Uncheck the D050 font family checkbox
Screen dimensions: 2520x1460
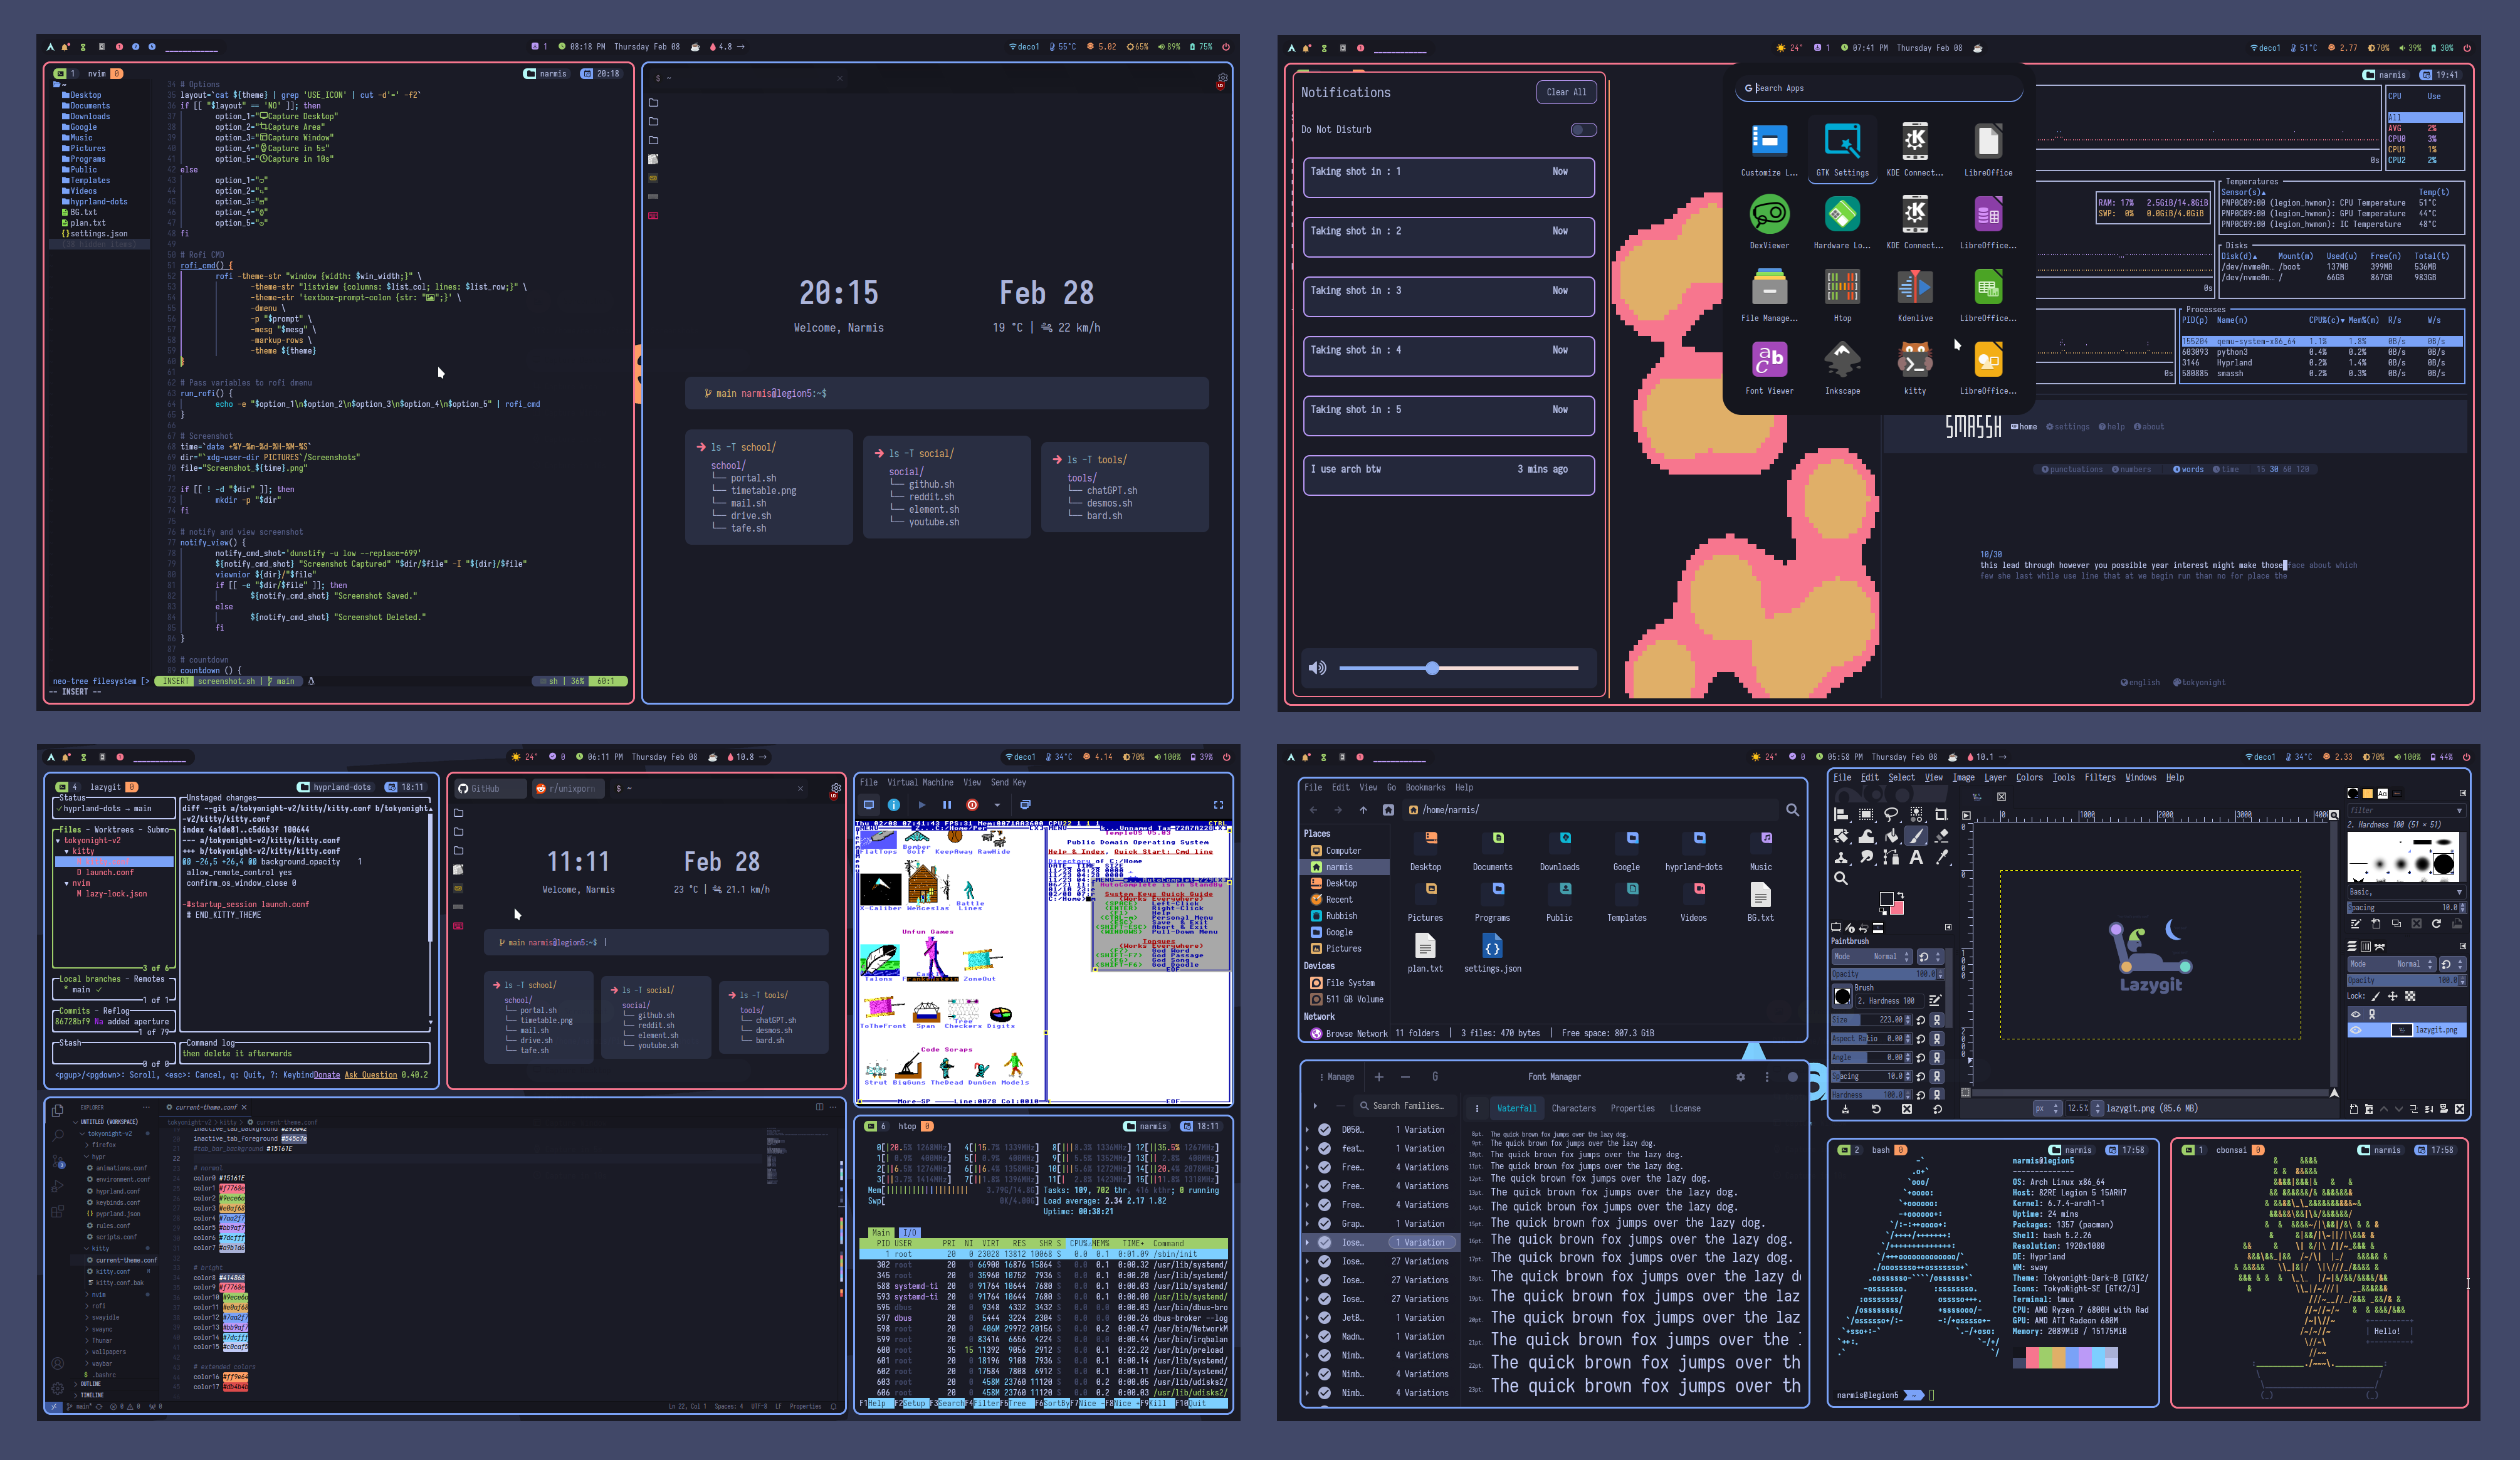tap(1325, 1130)
